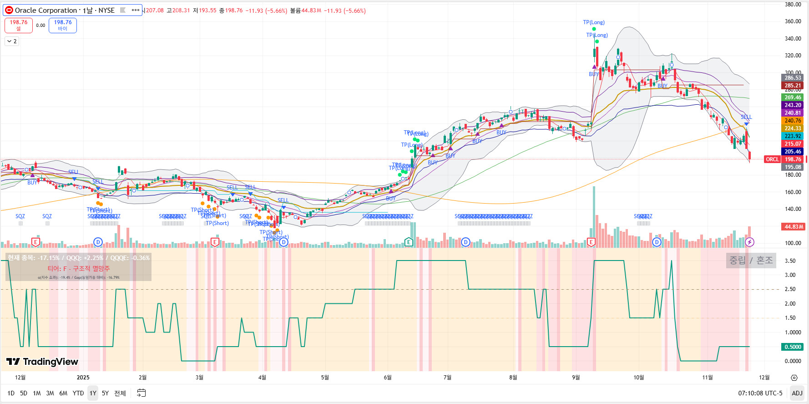Select the 전체 (all) time range
This screenshot has width=809, height=404.
120,393
